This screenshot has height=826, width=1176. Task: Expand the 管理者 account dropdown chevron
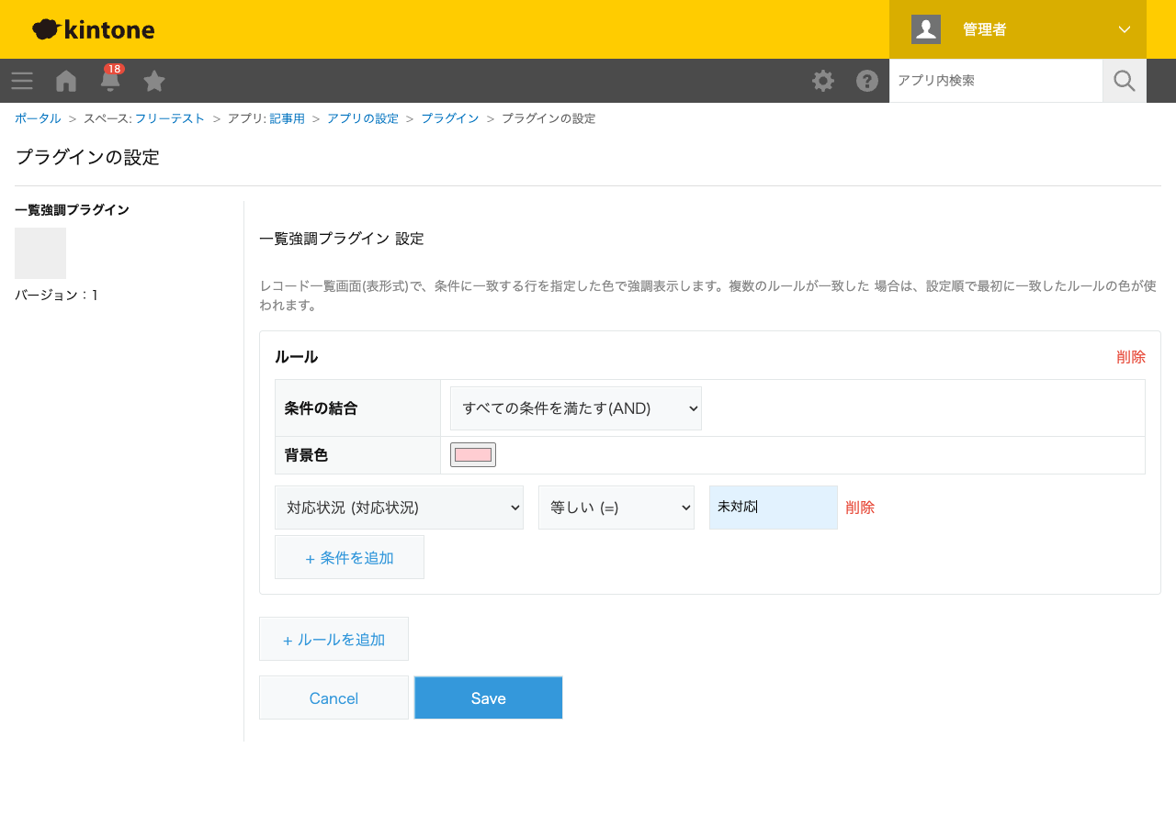pyautogui.click(x=1125, y=29)
